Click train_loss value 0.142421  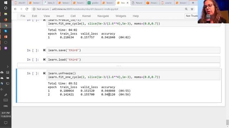(x=67, y=95)
